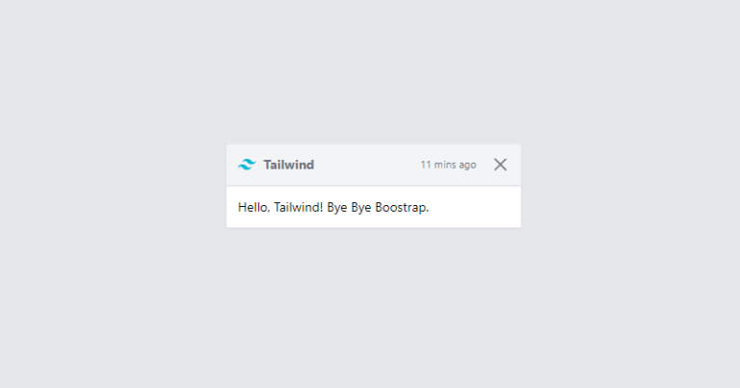Click the number 11 in the timestamp
This screenshot has height=388, width=740.
click(x=426, y=165)
